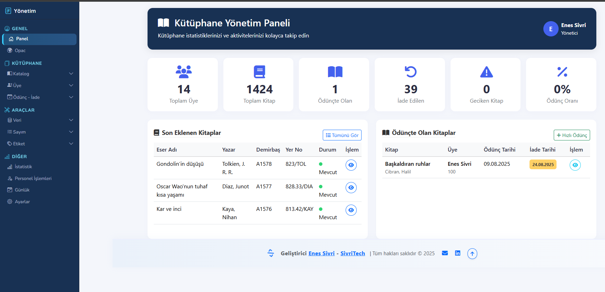Open the LinkedIn icon in footer
The width and height of the screenshot is (605, 292).
coord(457,253)
